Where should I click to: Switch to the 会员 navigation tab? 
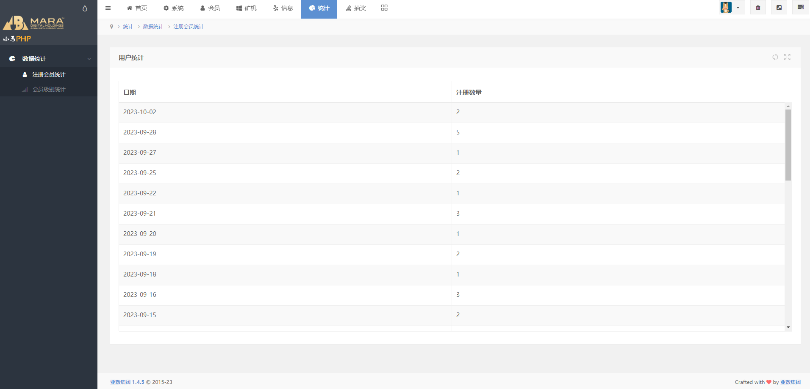click(210, 8)
